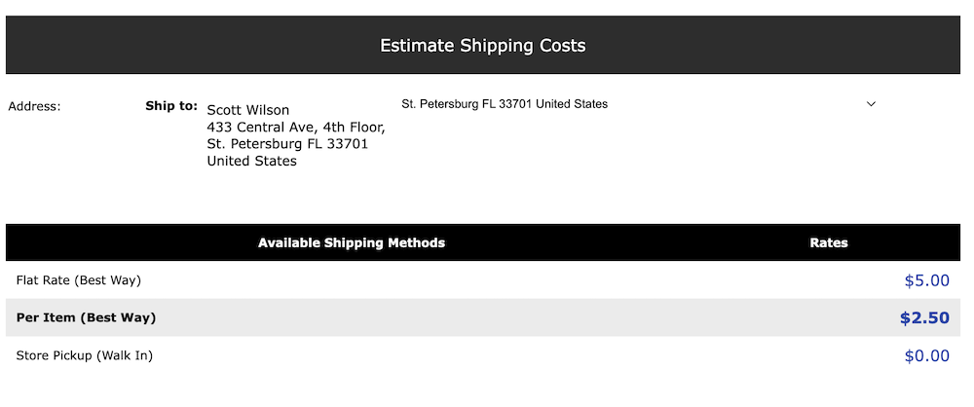974x407 pixels.
Task: Click the bold $2.50 per item rate
Action: pyautogui.click(x=924, y=317)
